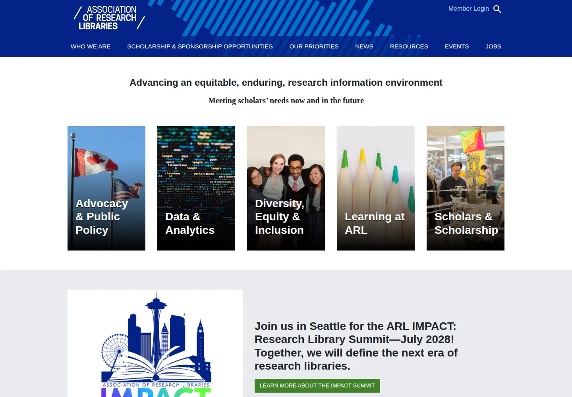Click the Join us in Seattle heading
This screenshot has width=572, height=397.
pos(356,346)
